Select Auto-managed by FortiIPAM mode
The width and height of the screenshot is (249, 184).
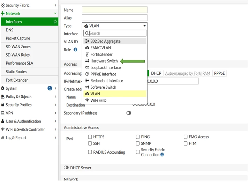[x=188, y=73]
